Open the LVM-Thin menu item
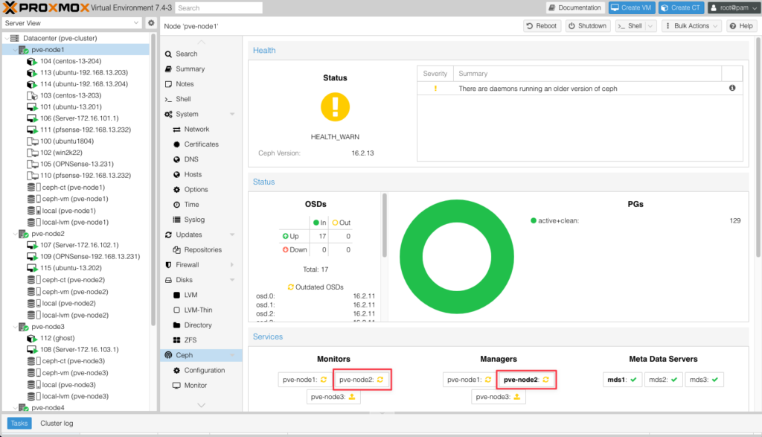 tap(198, 310)
